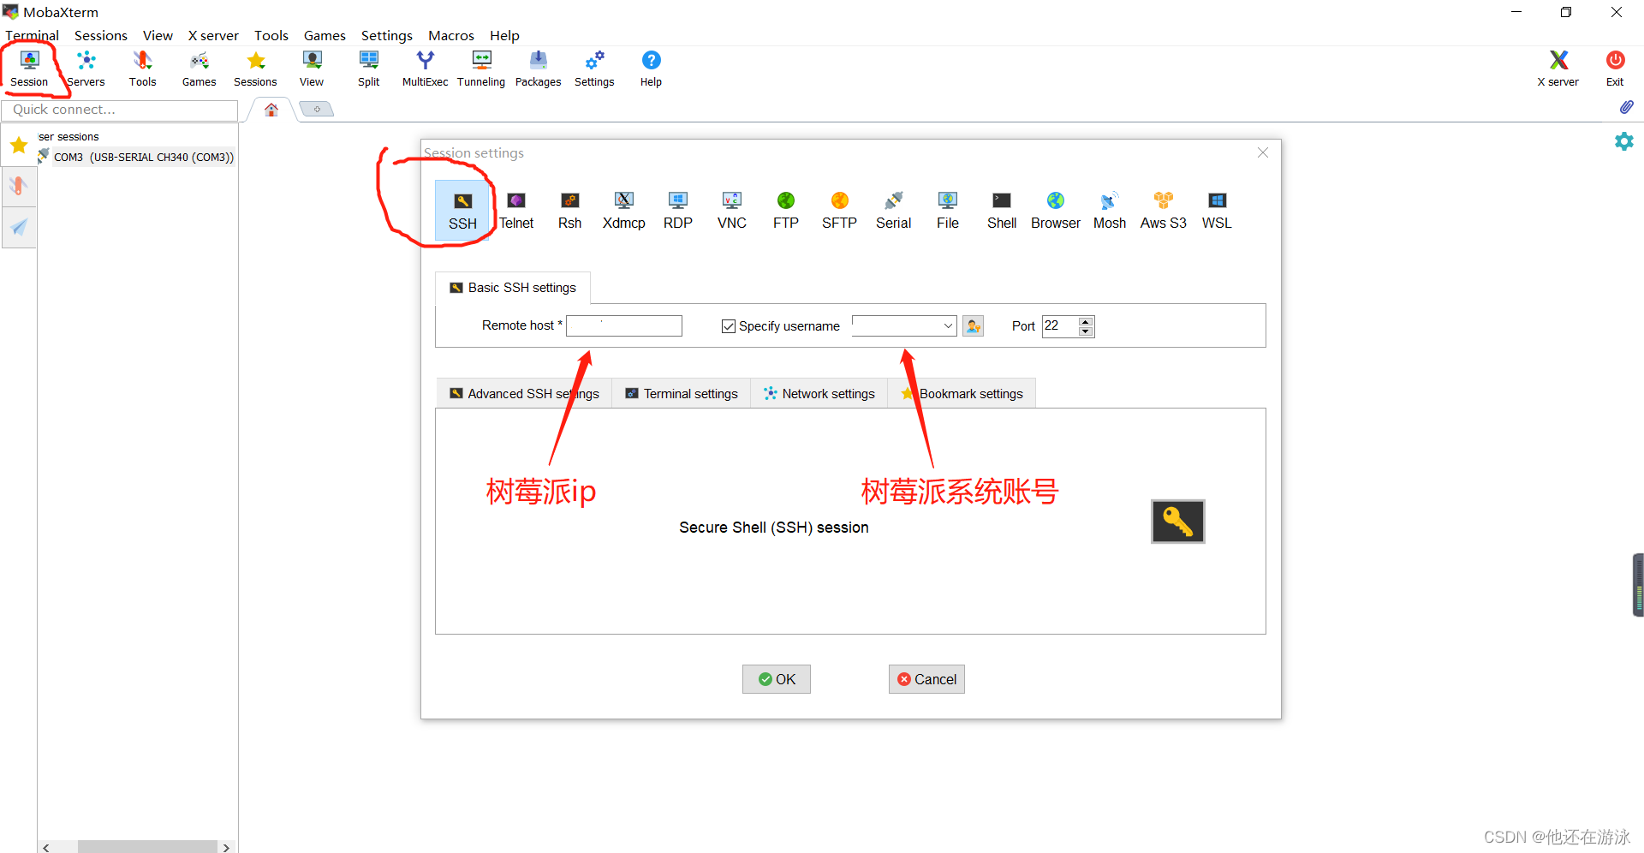Select the VNC session type
This screenshot has height=853, width=1644.
pos(731,211)
